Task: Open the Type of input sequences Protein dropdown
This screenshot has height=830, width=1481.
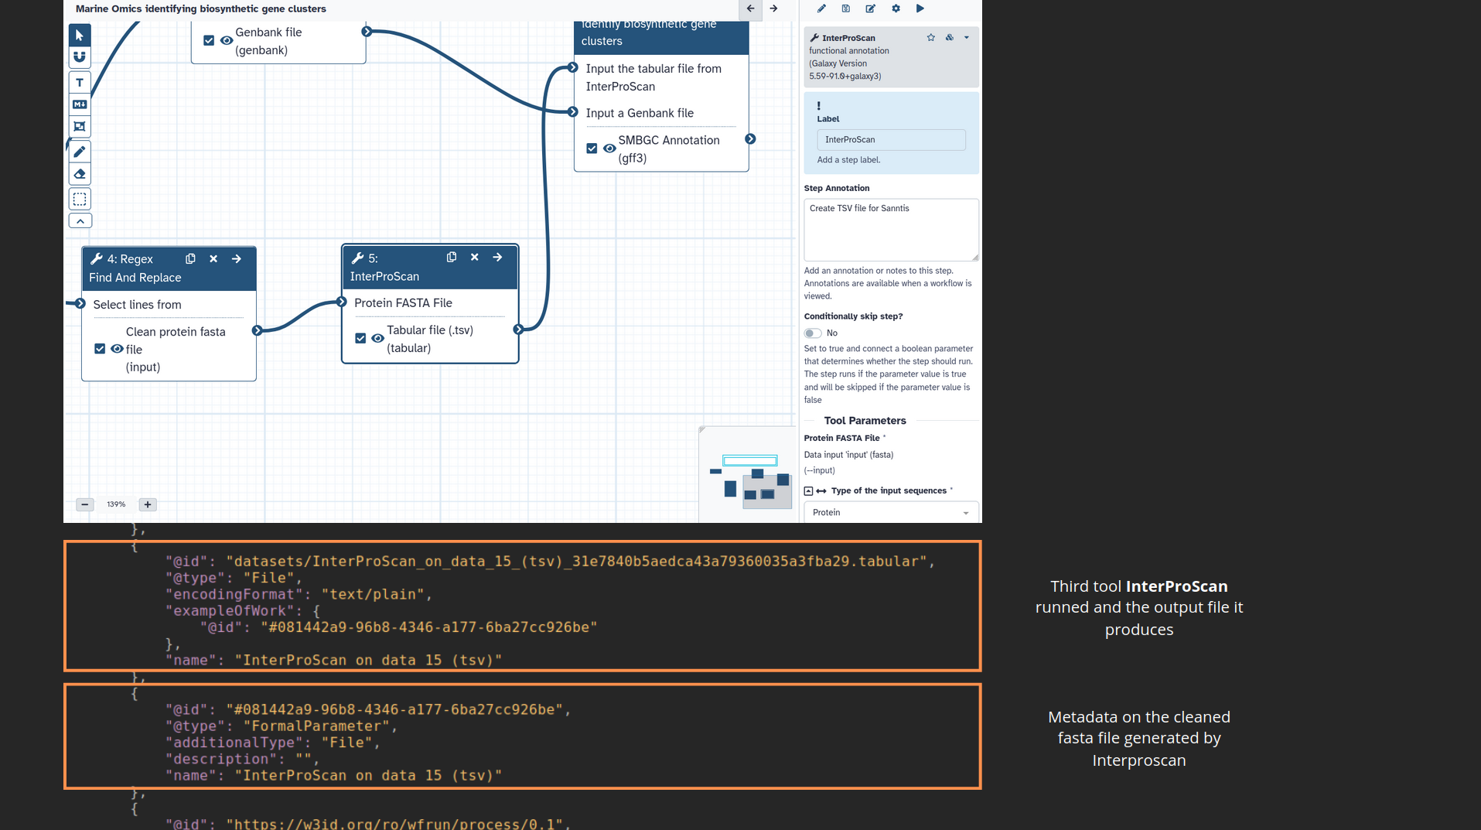Action: tap(891, 513)
